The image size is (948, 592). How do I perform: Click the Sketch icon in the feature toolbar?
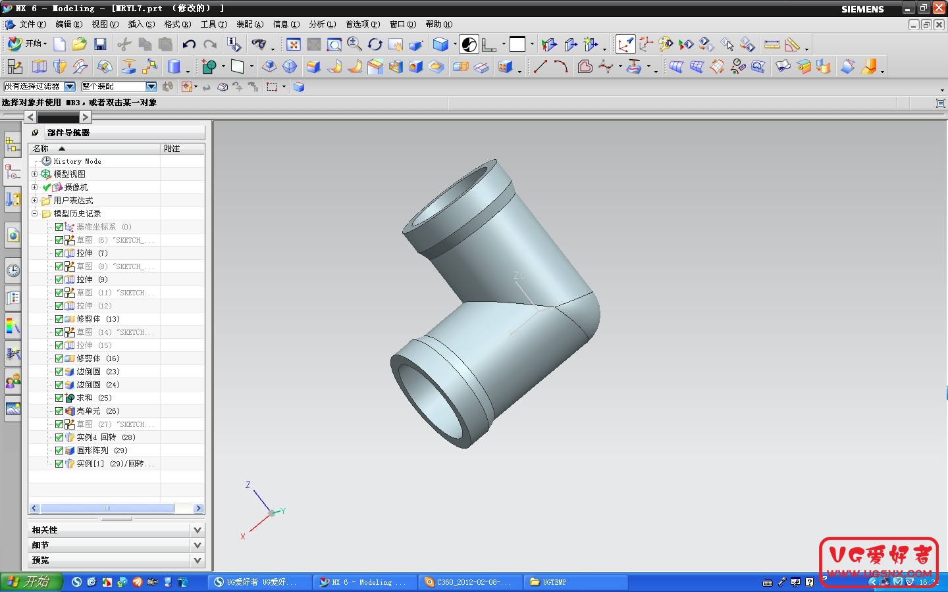(14, 66)
